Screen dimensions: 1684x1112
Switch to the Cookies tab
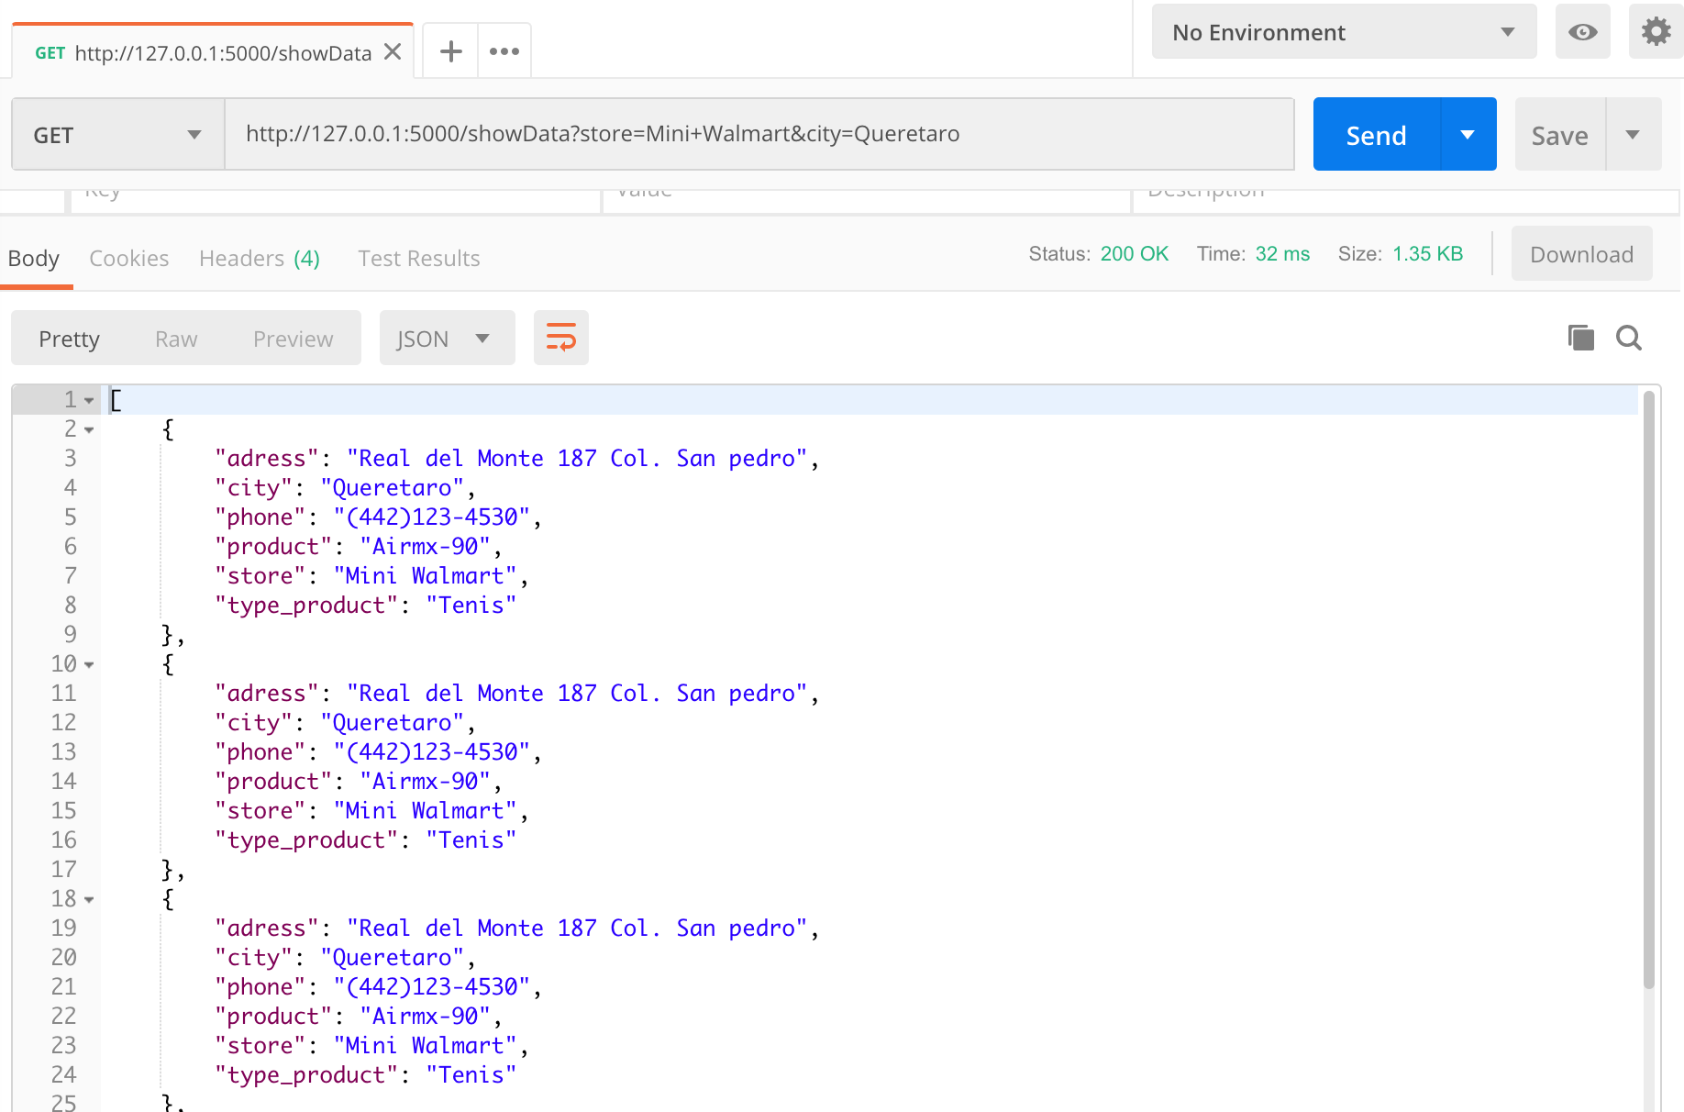point(129,259)
